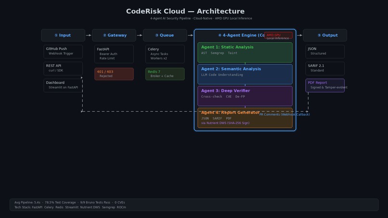Open the PDF Report Signed & Tamper-evident card
388x218 pixels.
tap(325, 85)
